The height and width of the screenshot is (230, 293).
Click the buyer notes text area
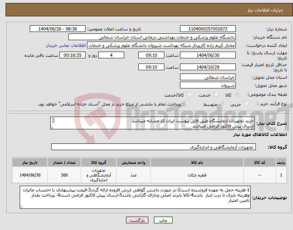(x=135, y=197)
